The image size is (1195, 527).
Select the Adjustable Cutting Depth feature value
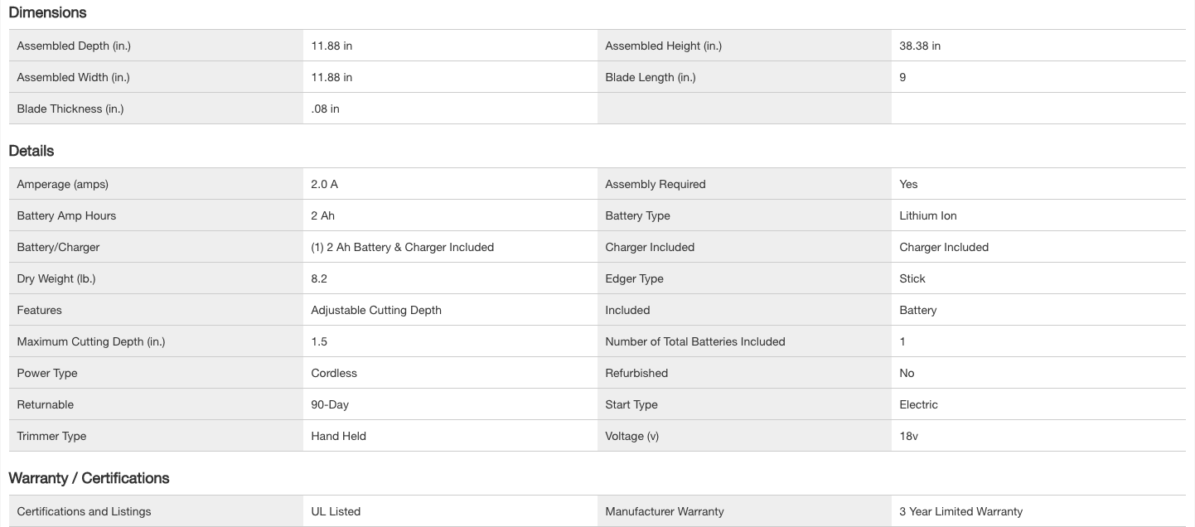tap(376, 311)
